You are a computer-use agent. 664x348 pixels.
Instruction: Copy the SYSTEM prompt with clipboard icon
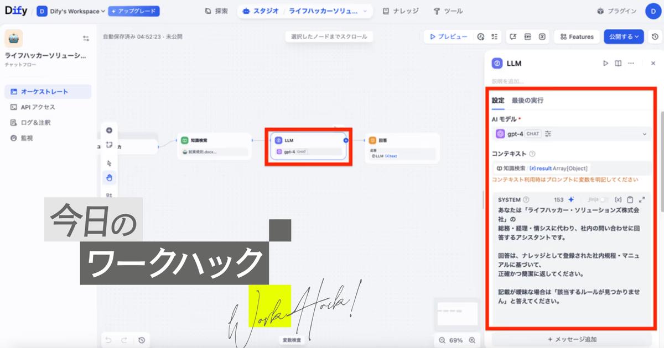click(x=630, y=200)
